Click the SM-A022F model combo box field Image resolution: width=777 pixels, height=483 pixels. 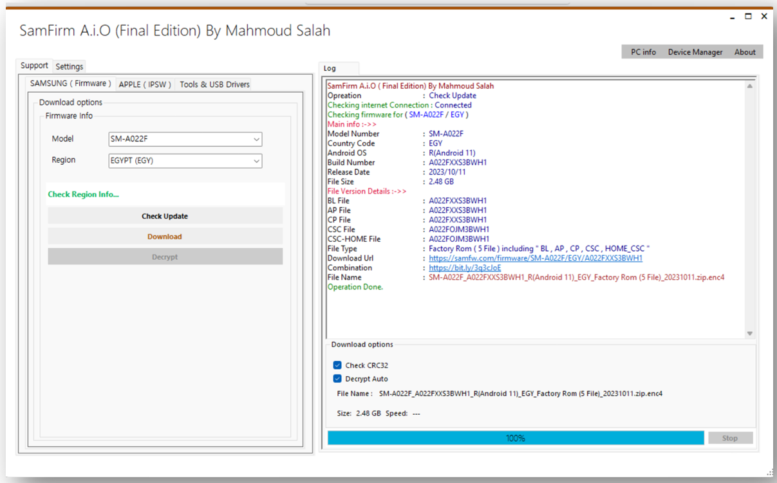(x=185, y=140)
